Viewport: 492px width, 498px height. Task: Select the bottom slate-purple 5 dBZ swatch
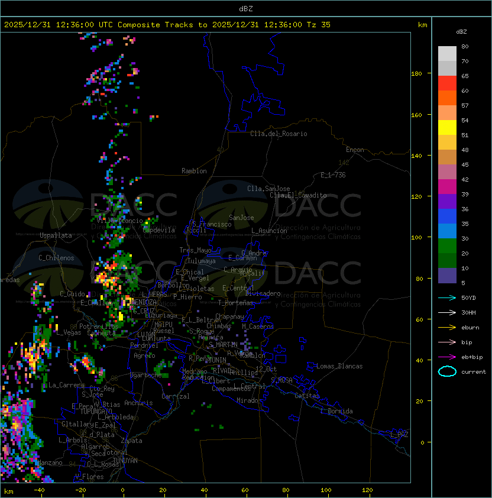pyautogui.click(x=447, y=276)
